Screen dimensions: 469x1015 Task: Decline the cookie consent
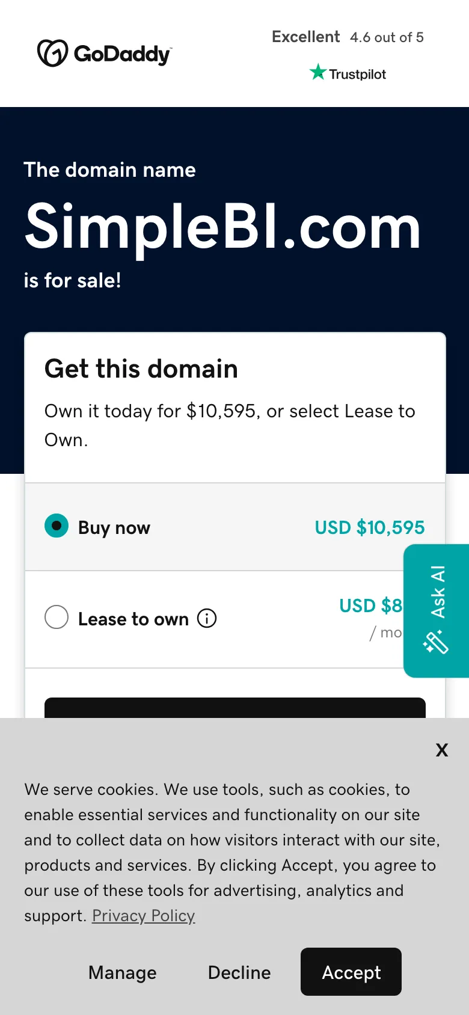[239, 972]
